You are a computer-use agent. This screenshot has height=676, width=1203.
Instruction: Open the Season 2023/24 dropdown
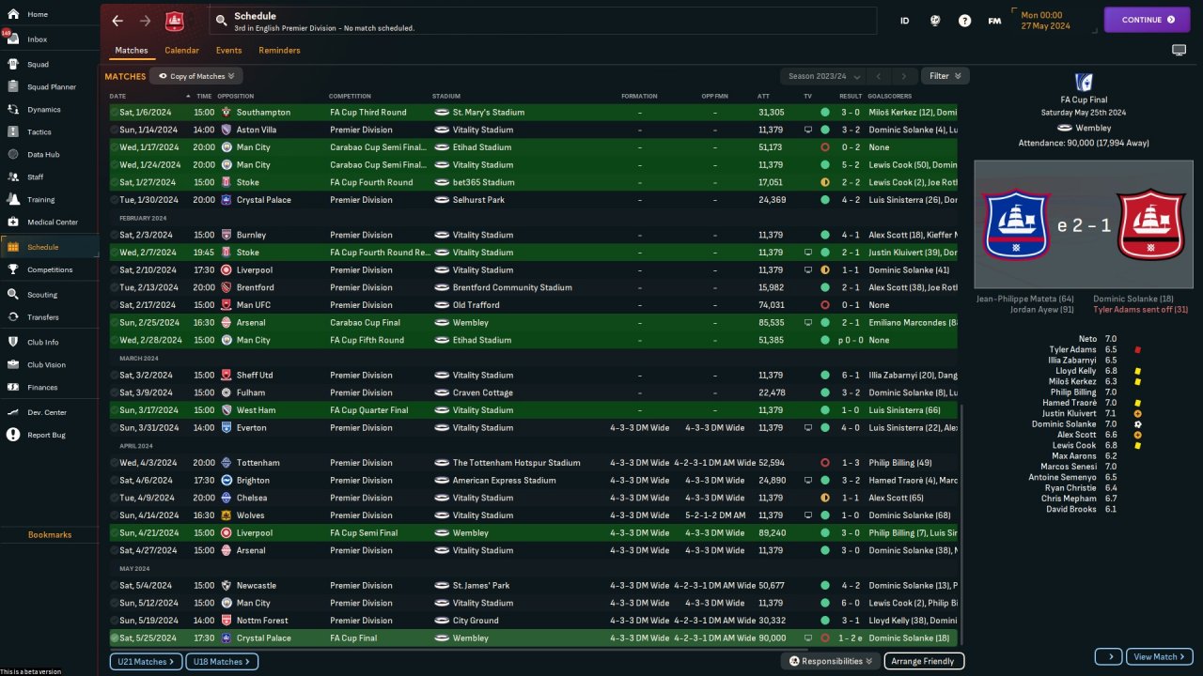pyautogui.click(x=821, y=76)
